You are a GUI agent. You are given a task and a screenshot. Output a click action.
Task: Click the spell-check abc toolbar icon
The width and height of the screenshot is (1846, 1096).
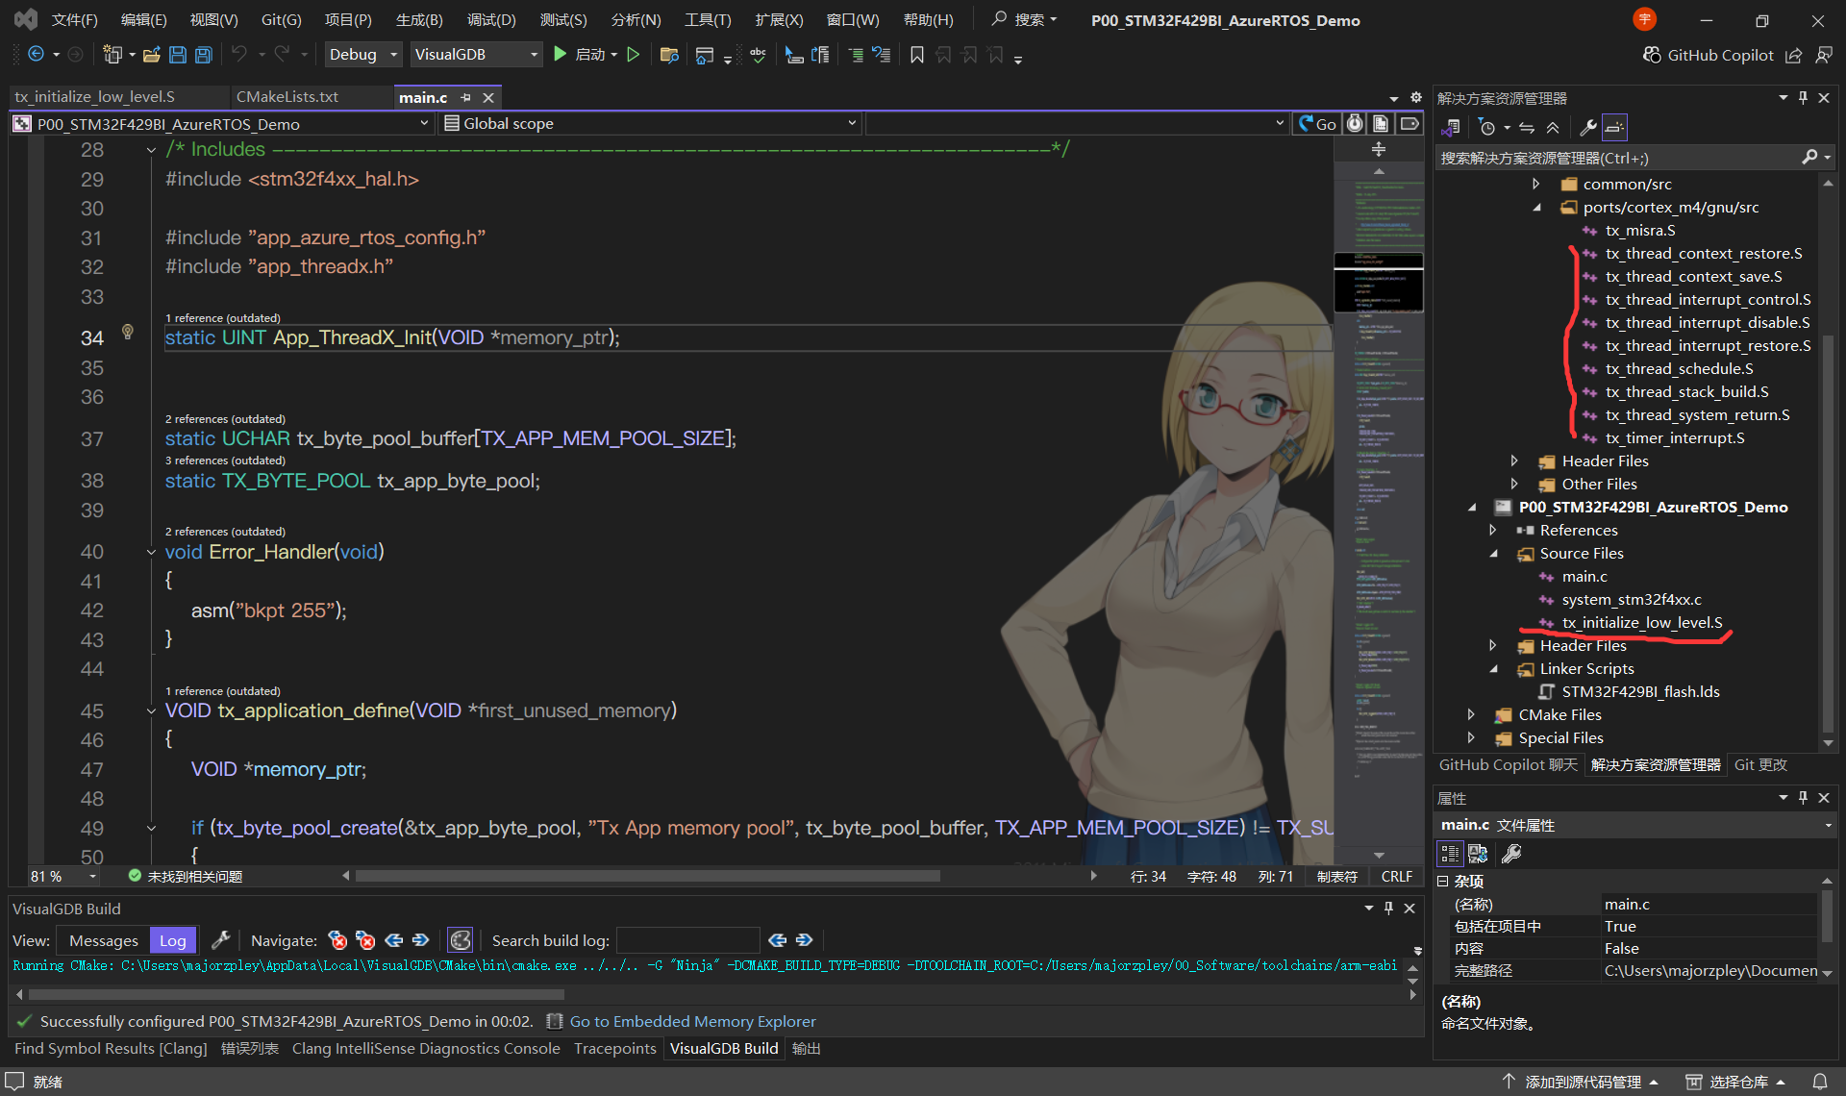(759, 55)
